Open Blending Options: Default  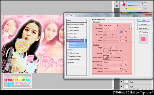76,24
